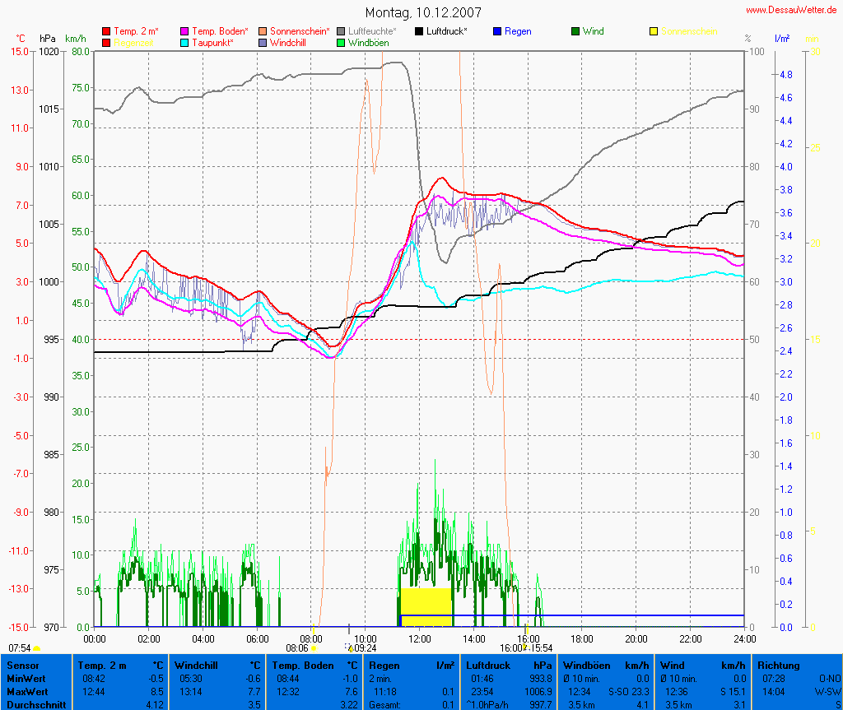Screen dimensions: 843x710
Task: Click the black Luftdruck legend square
Action: (419, 31)
